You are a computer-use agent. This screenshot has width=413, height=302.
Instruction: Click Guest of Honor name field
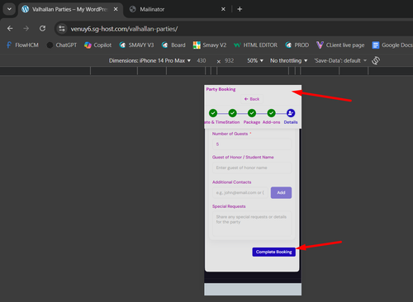pyautogui.click(x=252, y=168)
